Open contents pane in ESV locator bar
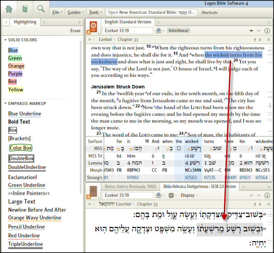 [90, 40]
